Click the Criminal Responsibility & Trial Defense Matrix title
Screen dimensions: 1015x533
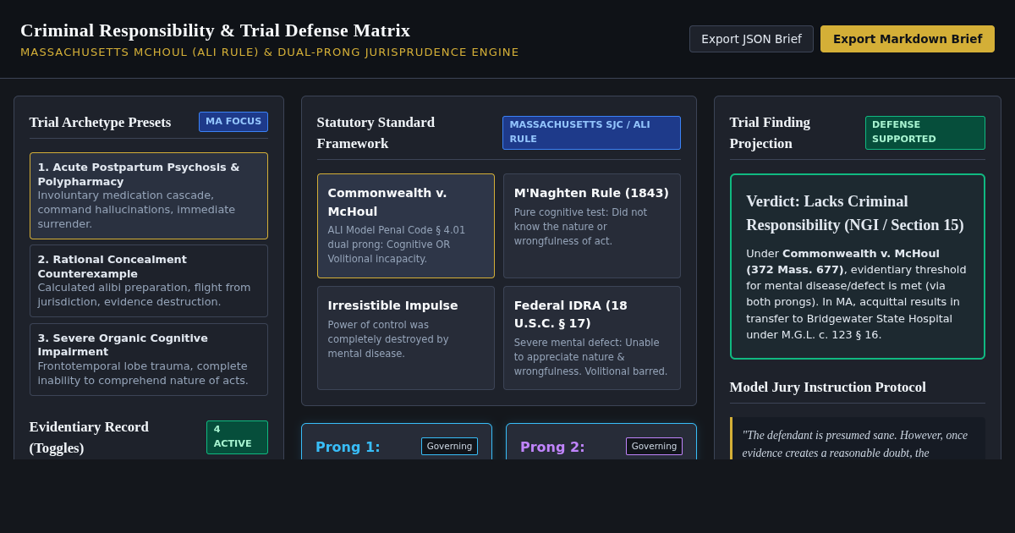coord(215,30)
